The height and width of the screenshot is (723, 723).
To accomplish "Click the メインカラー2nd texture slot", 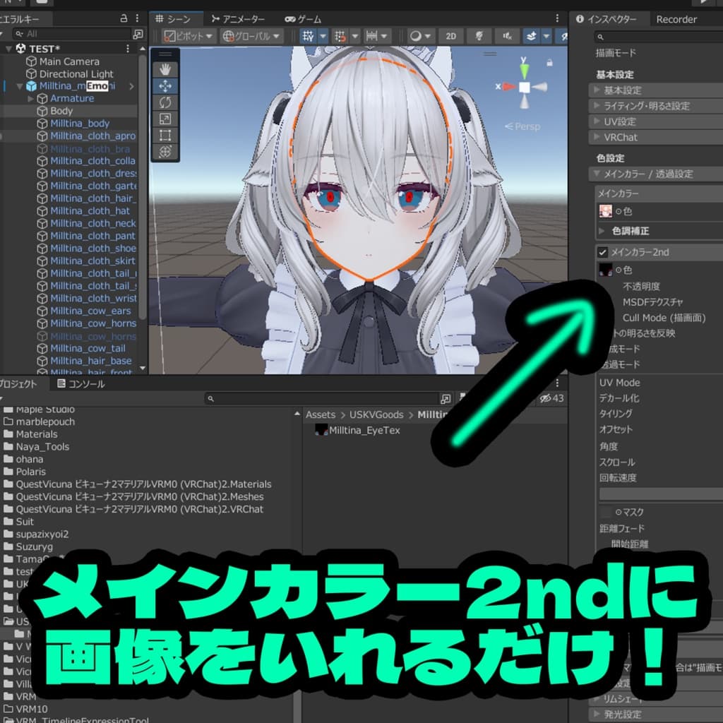I will pyautogui.click(x=605, y=270).
